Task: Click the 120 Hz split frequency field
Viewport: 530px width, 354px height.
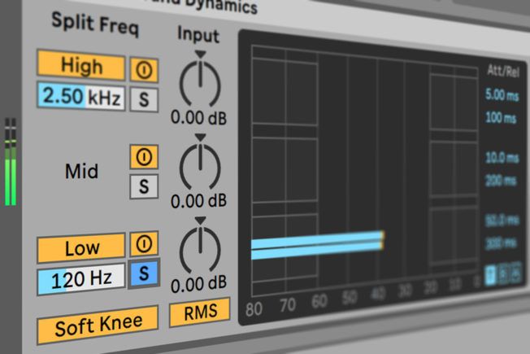Action: (80, 278)
